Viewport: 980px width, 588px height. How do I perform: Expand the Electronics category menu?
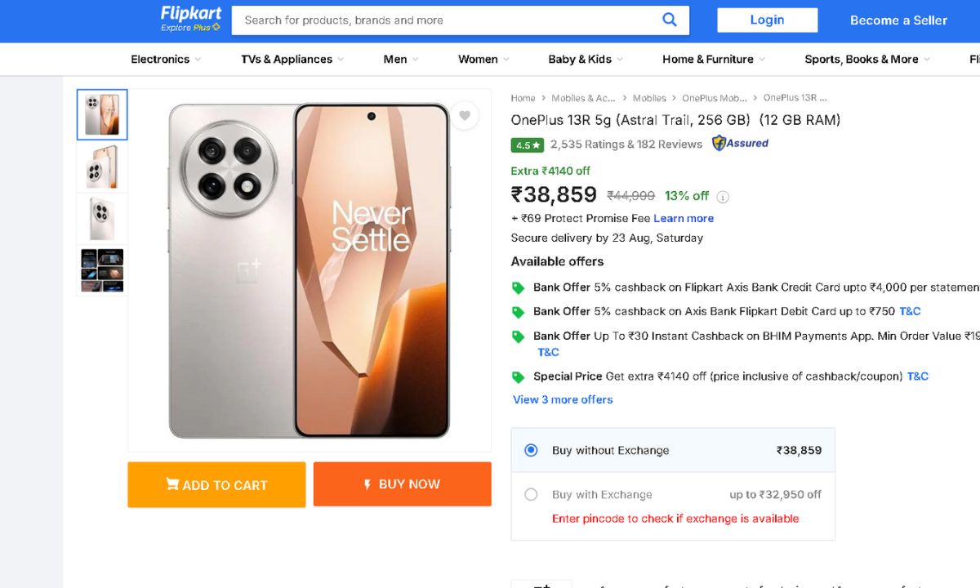[166, 59]
